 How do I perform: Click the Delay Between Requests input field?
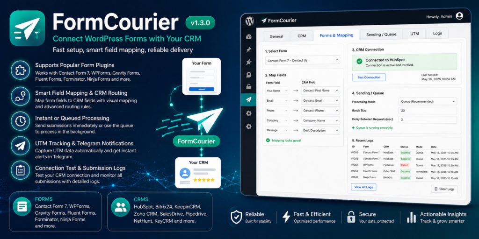click(x=428, y=120)
